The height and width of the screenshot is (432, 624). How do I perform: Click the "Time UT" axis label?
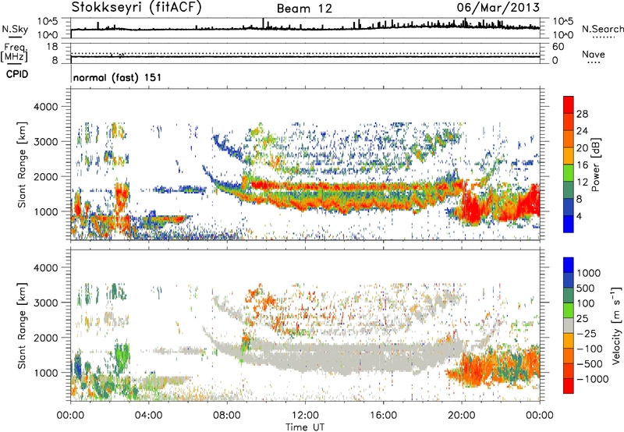305,427
